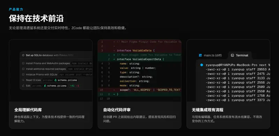Click the terminal row with size 3133

tap(238, 78)
